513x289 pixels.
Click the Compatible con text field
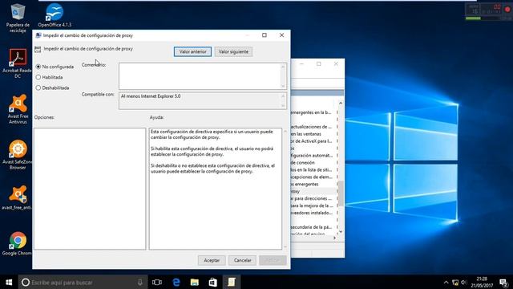tap(200, 100)
